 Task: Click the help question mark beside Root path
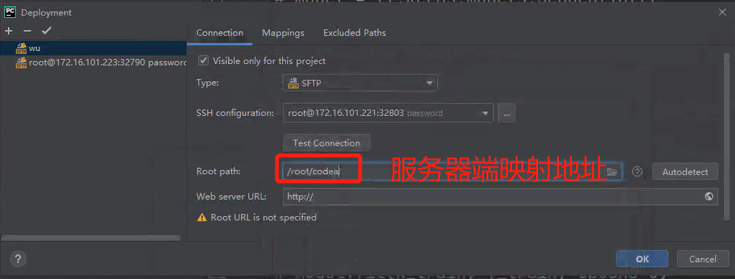(636, 172)
